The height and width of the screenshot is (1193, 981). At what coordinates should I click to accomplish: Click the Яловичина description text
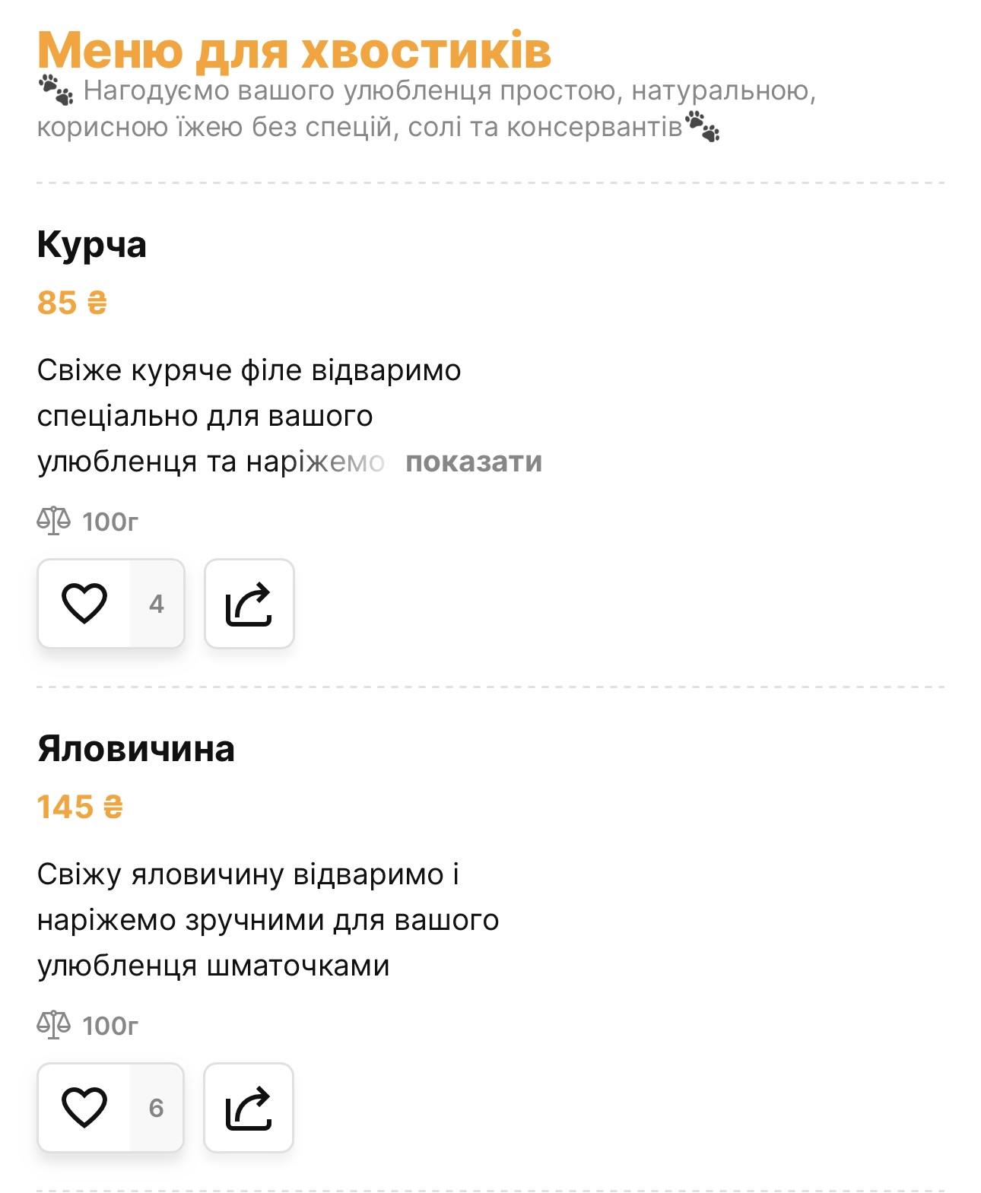point(268,920)
